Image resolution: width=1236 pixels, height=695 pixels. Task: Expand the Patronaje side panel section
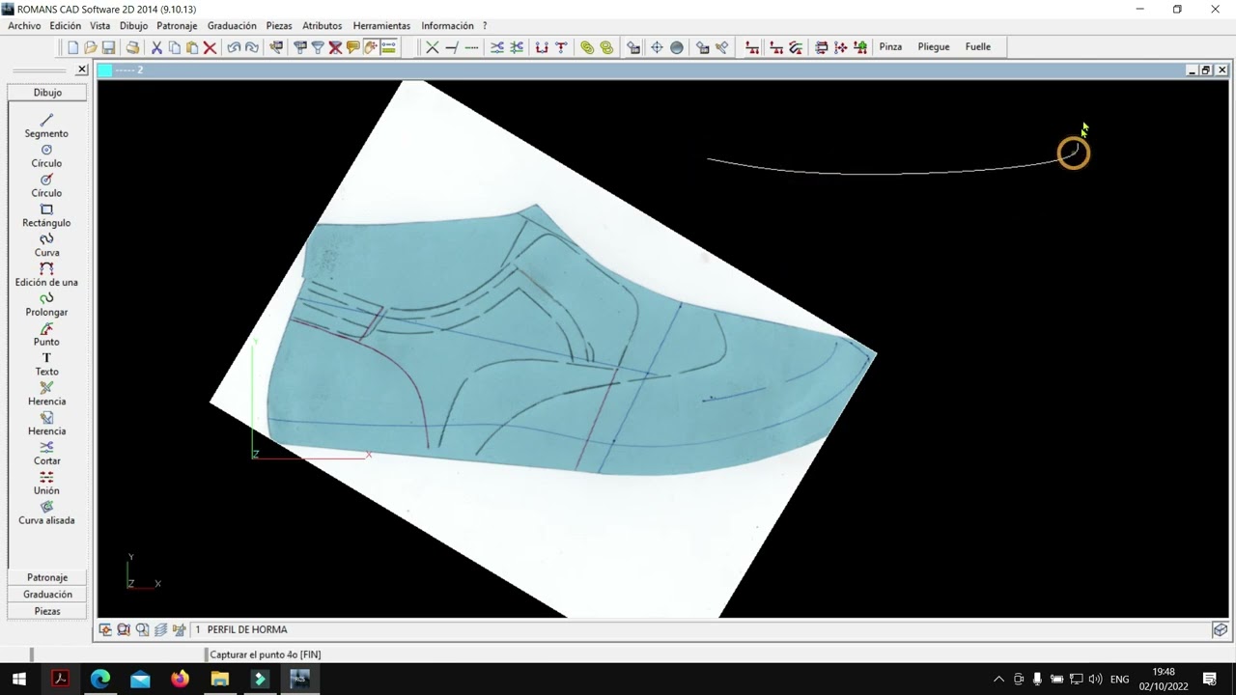click(x=47, y=577)
